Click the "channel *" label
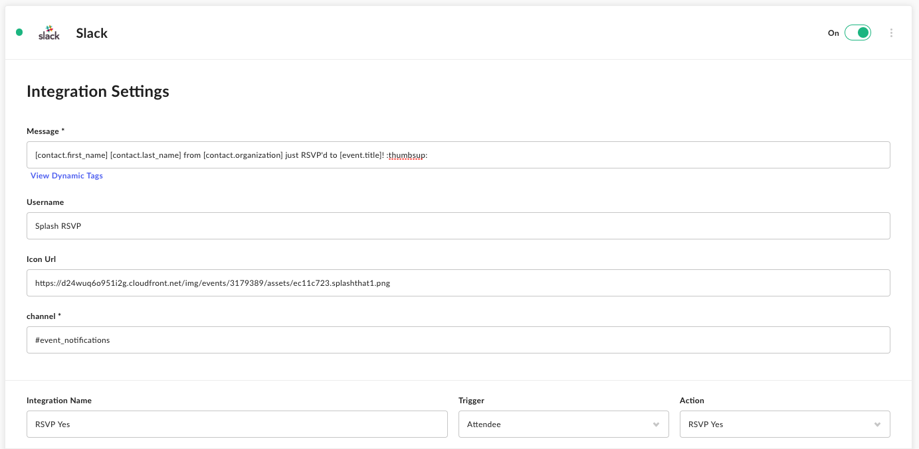 pyautogui.click(x=44, y=316)
